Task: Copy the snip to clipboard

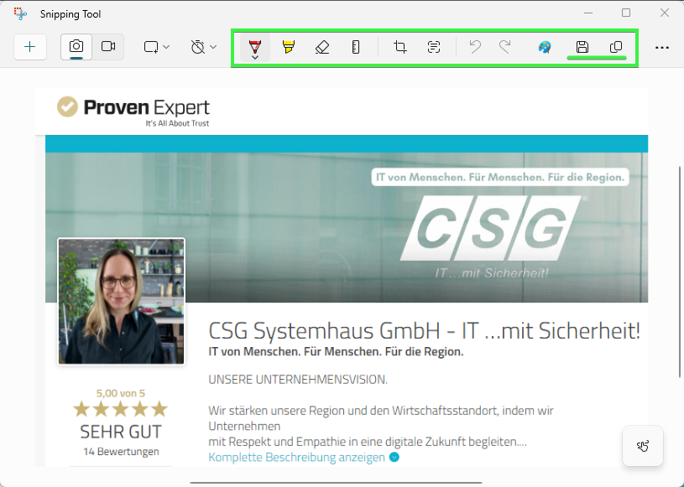Action: (x=615, y=47)
